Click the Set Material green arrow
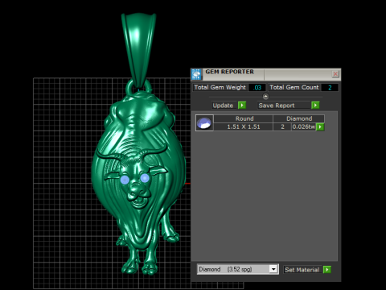Screen dimensions: 386x290 coord(327,270)
